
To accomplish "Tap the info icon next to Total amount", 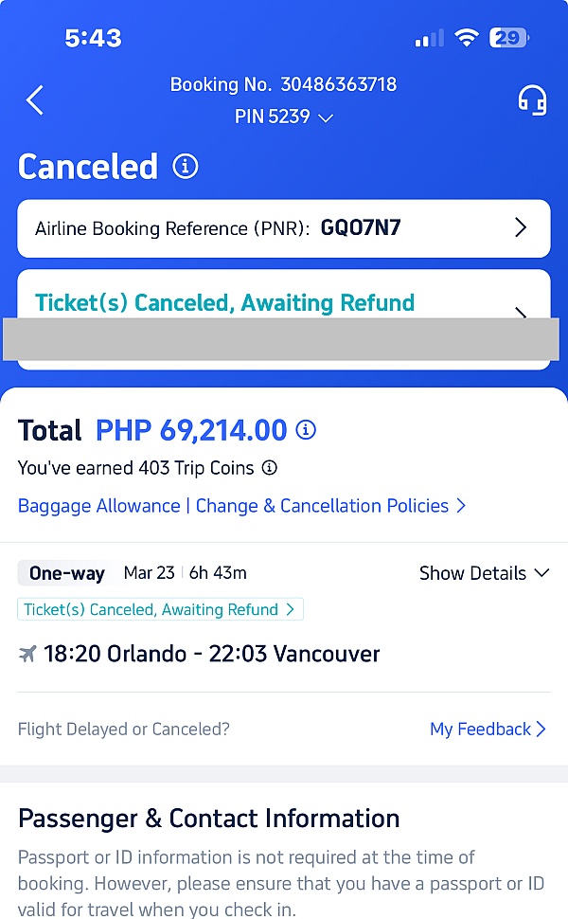I will pos(306,430).
